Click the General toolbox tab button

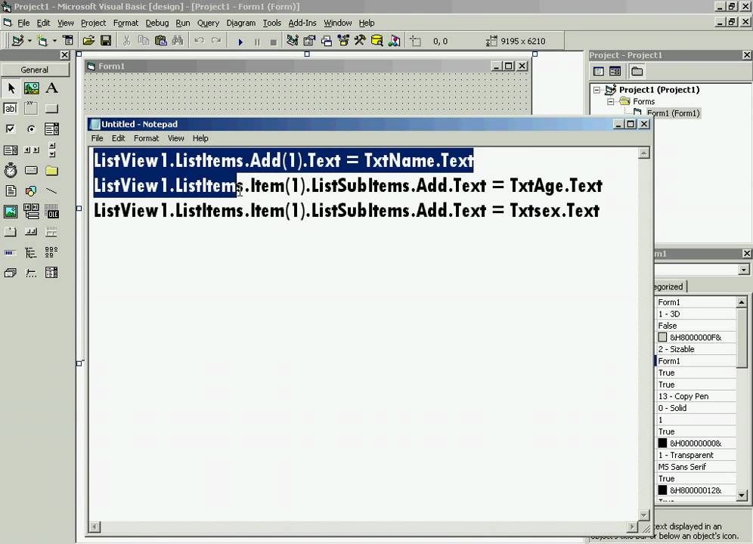click(35, 70)
